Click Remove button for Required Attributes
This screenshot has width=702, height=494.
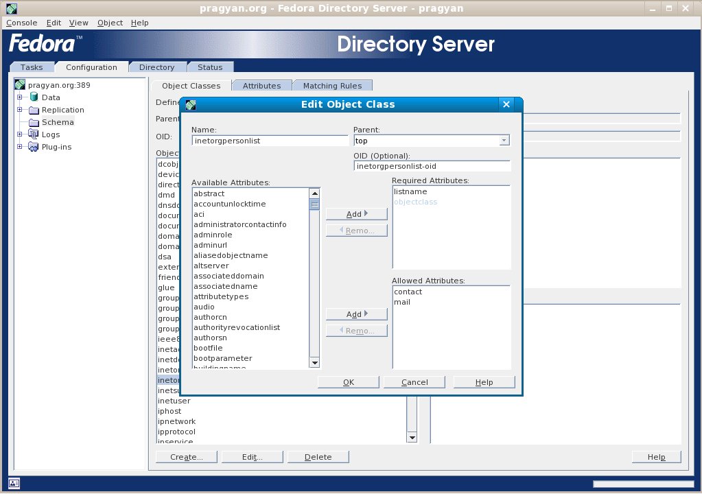[x=357, y=231]
